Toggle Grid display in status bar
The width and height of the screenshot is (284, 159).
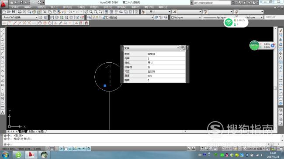52,149
